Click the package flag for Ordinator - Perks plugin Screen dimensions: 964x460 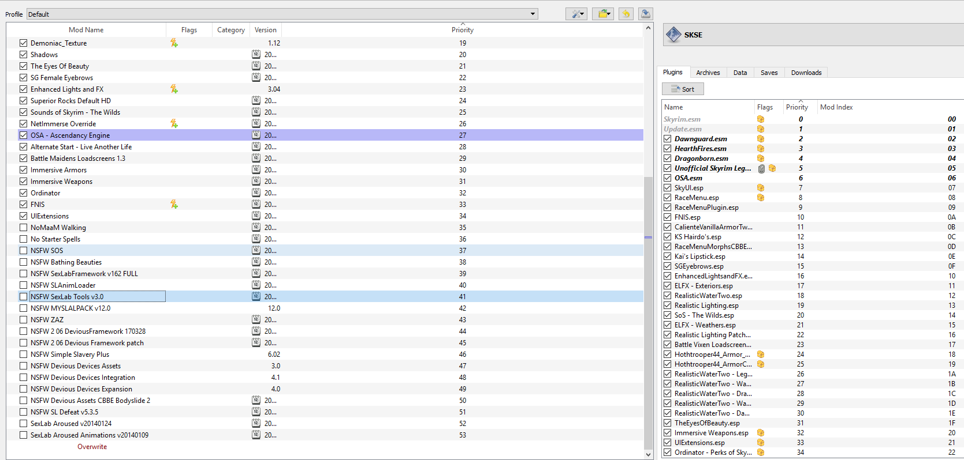coord(761,453)
